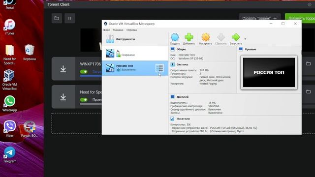Click Создать торрент button in Torrent Client
Viewport: 315px width, 177px height.
259,18
